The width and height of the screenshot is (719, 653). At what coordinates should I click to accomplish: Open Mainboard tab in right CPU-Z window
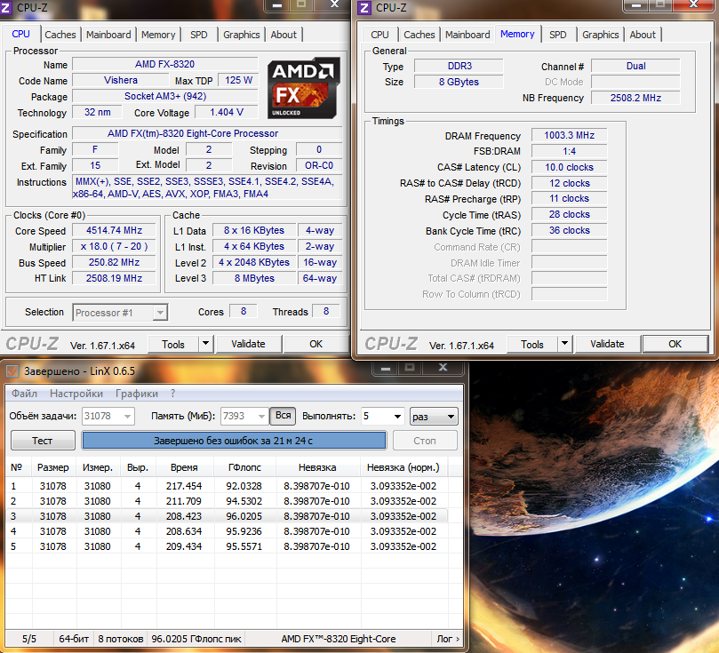coord(467,35)
